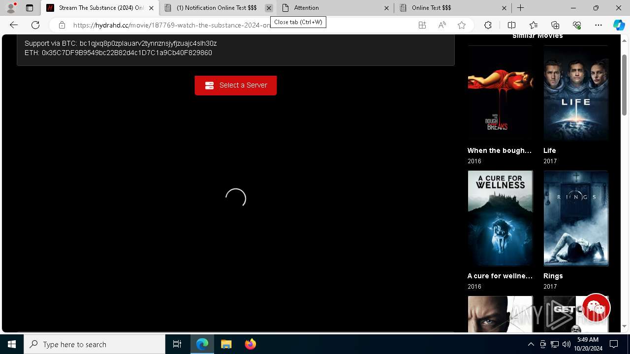Show hidden system tray icons

click(x=531, y=344)
